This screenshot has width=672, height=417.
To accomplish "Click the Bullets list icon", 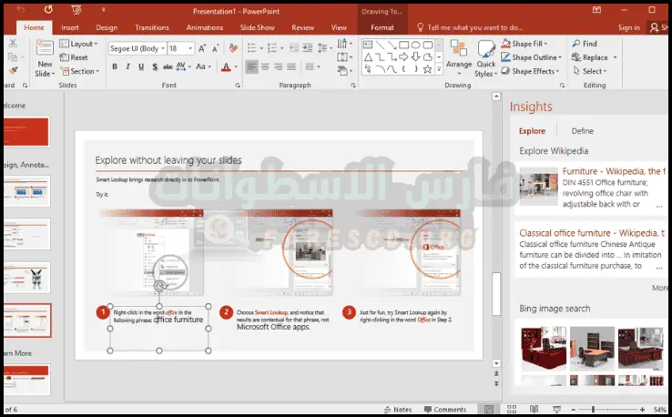I will tap(254, 47).
